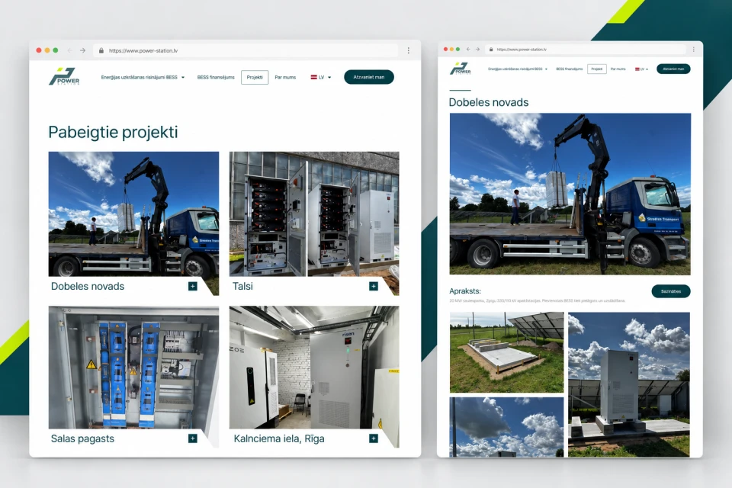Click the Sazināties button
This screenshot has height=488, width=732.
[x=671, y=291]
